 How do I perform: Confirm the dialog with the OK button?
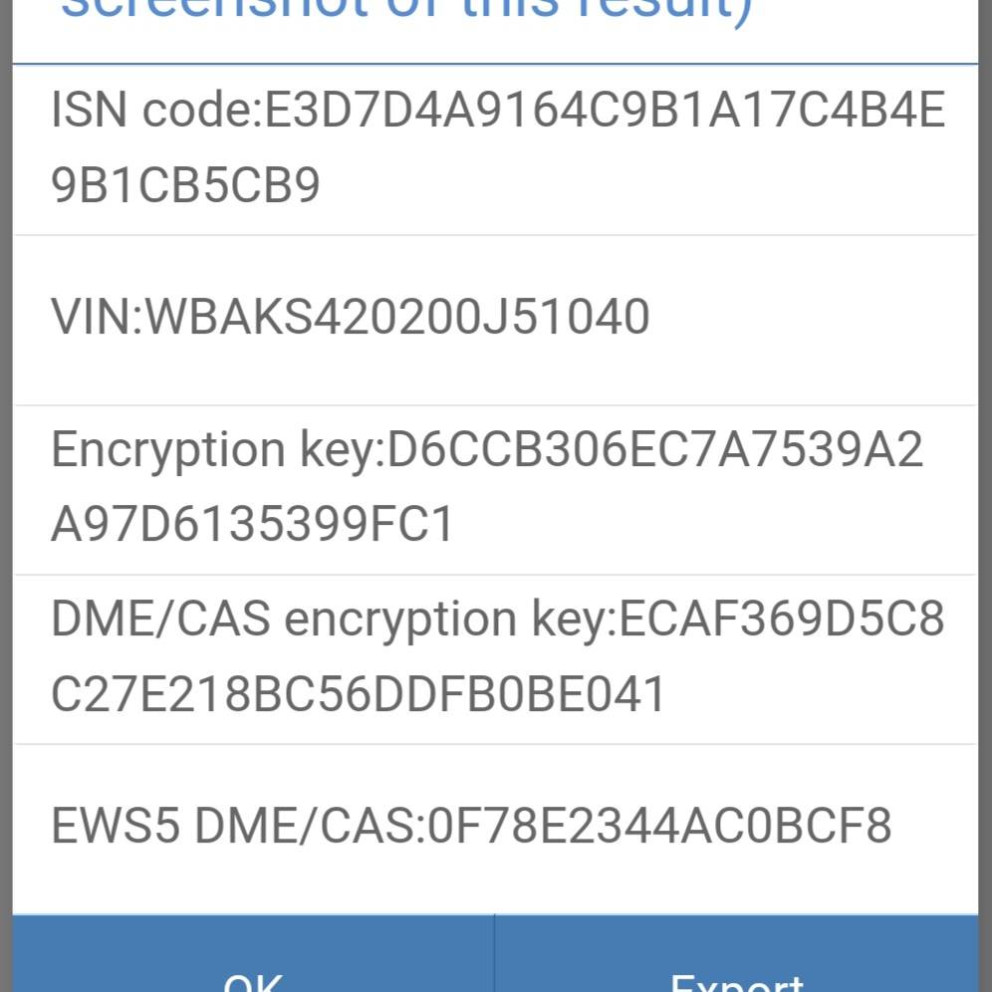point(253,953)
